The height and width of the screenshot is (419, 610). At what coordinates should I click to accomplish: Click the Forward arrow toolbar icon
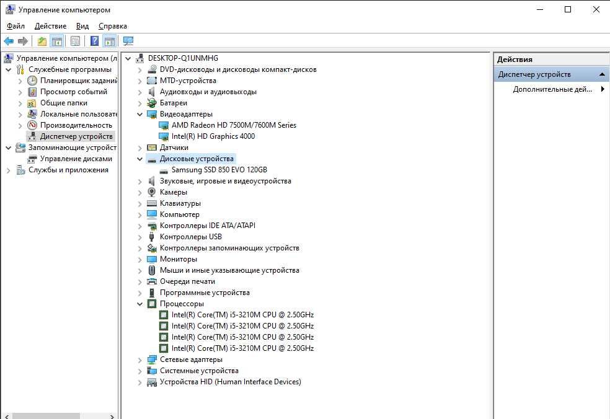pos(23,41)
